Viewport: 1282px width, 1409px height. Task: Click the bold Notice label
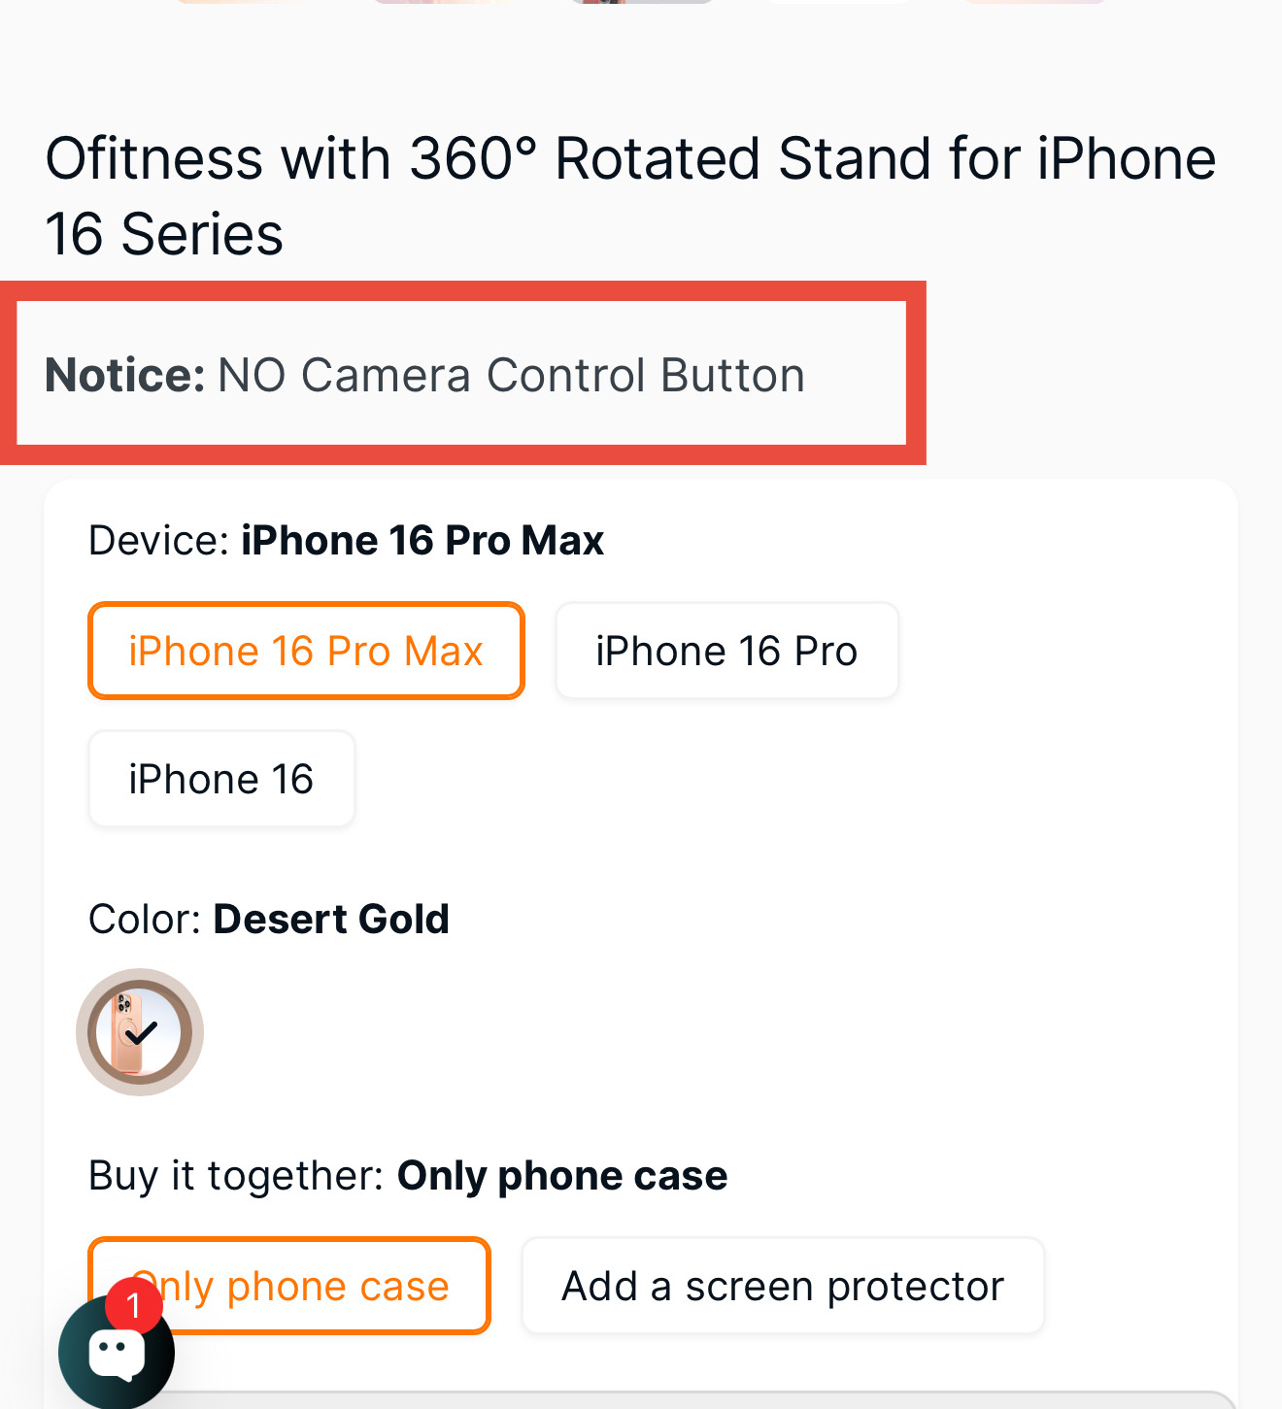pos(125,375)
